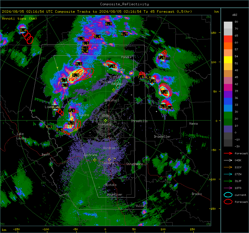Click the cyan current ellipse legend icon
This screenshot has height=233, width=249.
[x=228, y=195]
